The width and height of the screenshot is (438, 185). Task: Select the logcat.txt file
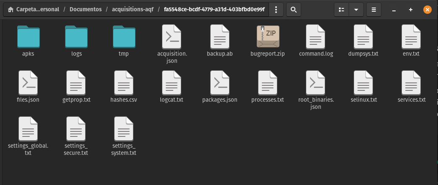coord(172,83)
